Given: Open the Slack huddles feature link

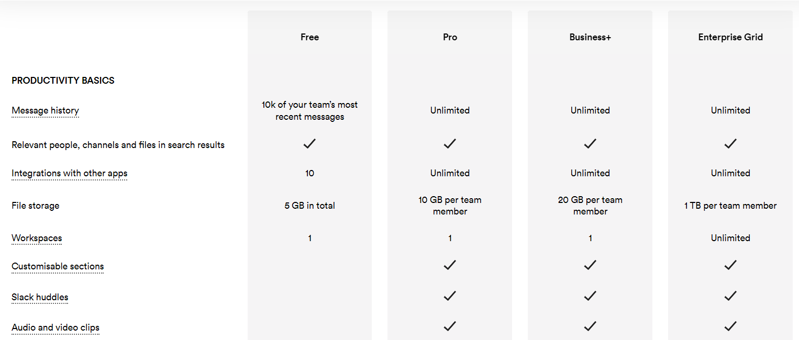Looking at the screenshot, I should click(40, 297).
